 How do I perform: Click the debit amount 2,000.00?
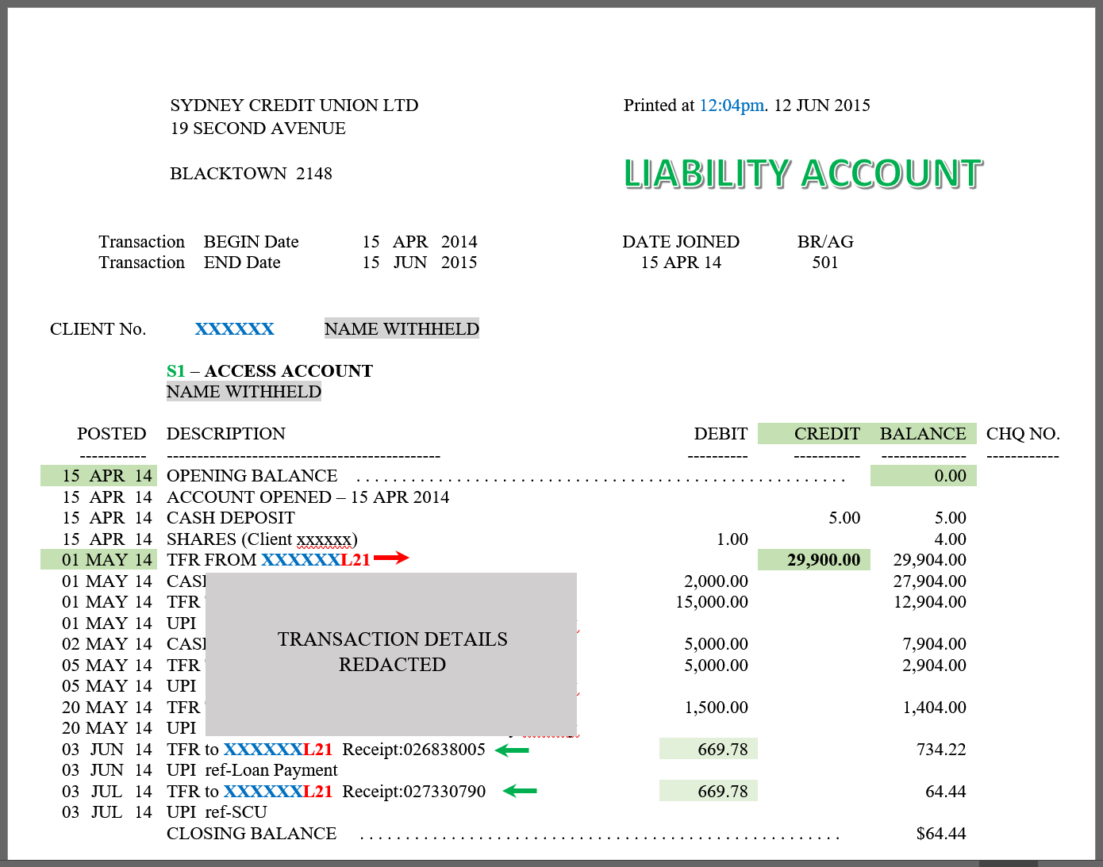pos(717,581)
